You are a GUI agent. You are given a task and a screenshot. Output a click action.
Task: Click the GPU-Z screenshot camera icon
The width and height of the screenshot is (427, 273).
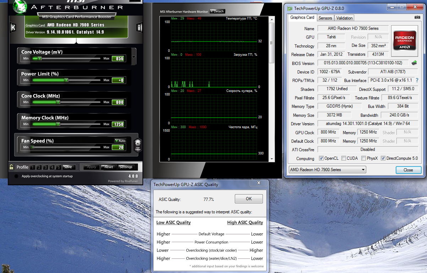tap(417, 17)
